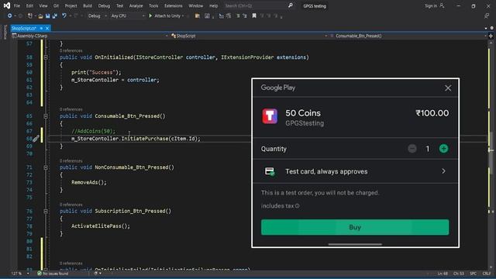Collapse the NonConsumable_Btn_Pressed method outline
Viewport: 496px width, 279px height.
point(46,167)
